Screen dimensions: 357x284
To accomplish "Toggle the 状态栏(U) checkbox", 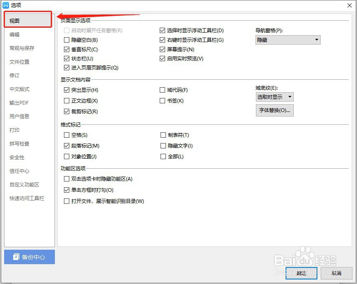I will [66, 58].
